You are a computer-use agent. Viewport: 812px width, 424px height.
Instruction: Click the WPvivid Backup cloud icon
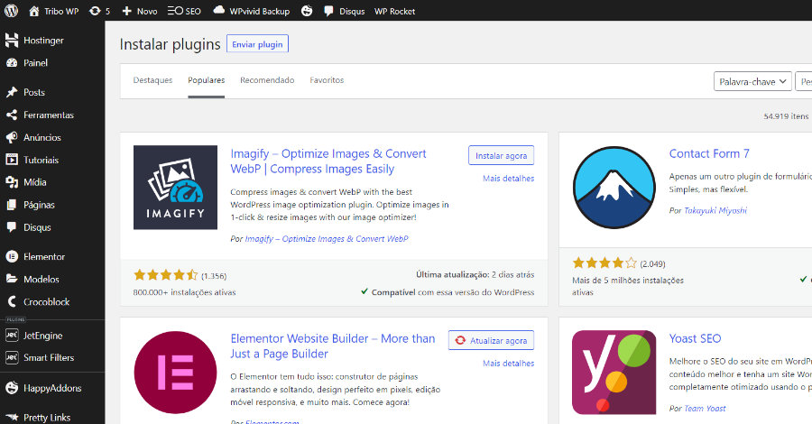pyautogui.click(x=219, y=10)
